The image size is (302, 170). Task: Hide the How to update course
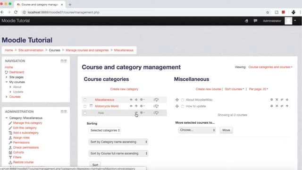pos(282,106)
